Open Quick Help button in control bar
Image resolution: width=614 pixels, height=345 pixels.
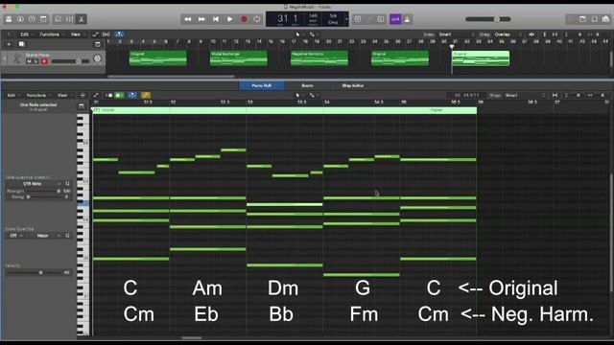pyautogui.click(x=32, y=19)
